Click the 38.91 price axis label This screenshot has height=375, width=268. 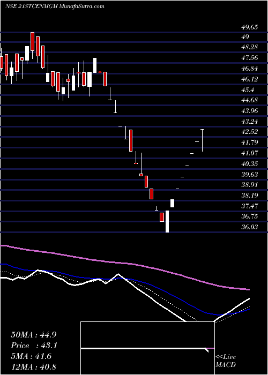coord(249,185)
